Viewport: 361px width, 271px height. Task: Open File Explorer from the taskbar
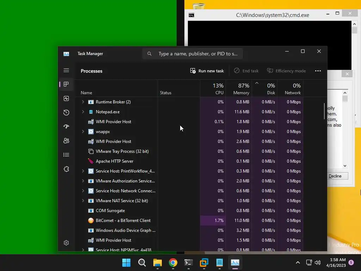point(158,263)
